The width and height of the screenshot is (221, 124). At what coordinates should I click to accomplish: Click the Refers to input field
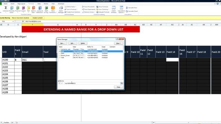click(x=92, y=83)
